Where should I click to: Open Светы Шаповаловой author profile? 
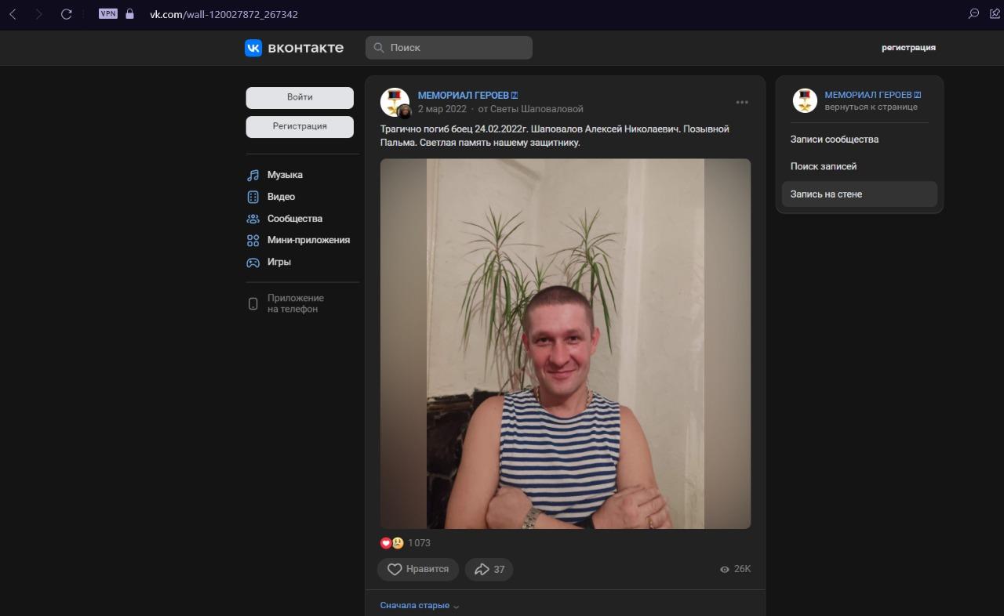tap(537, 109)
